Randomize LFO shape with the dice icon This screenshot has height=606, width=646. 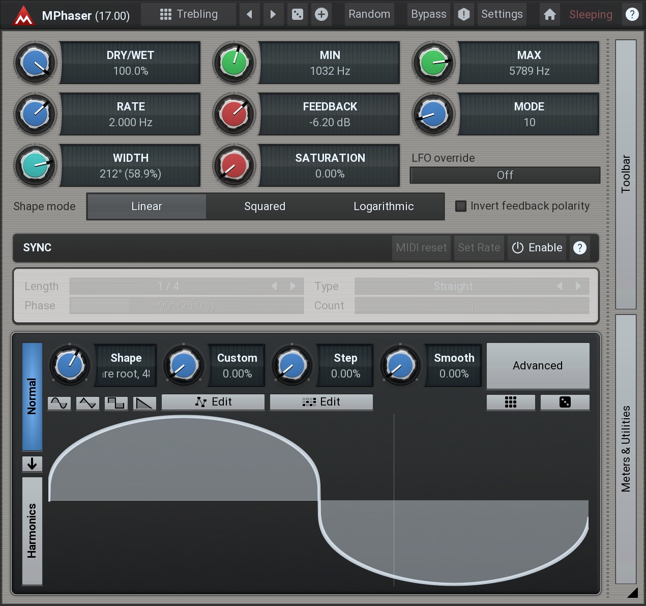[x=565, y=402]
